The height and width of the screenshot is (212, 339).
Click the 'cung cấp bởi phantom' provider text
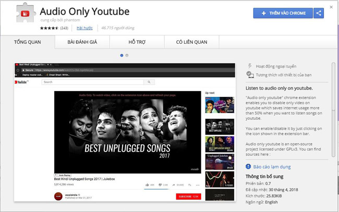60,20
